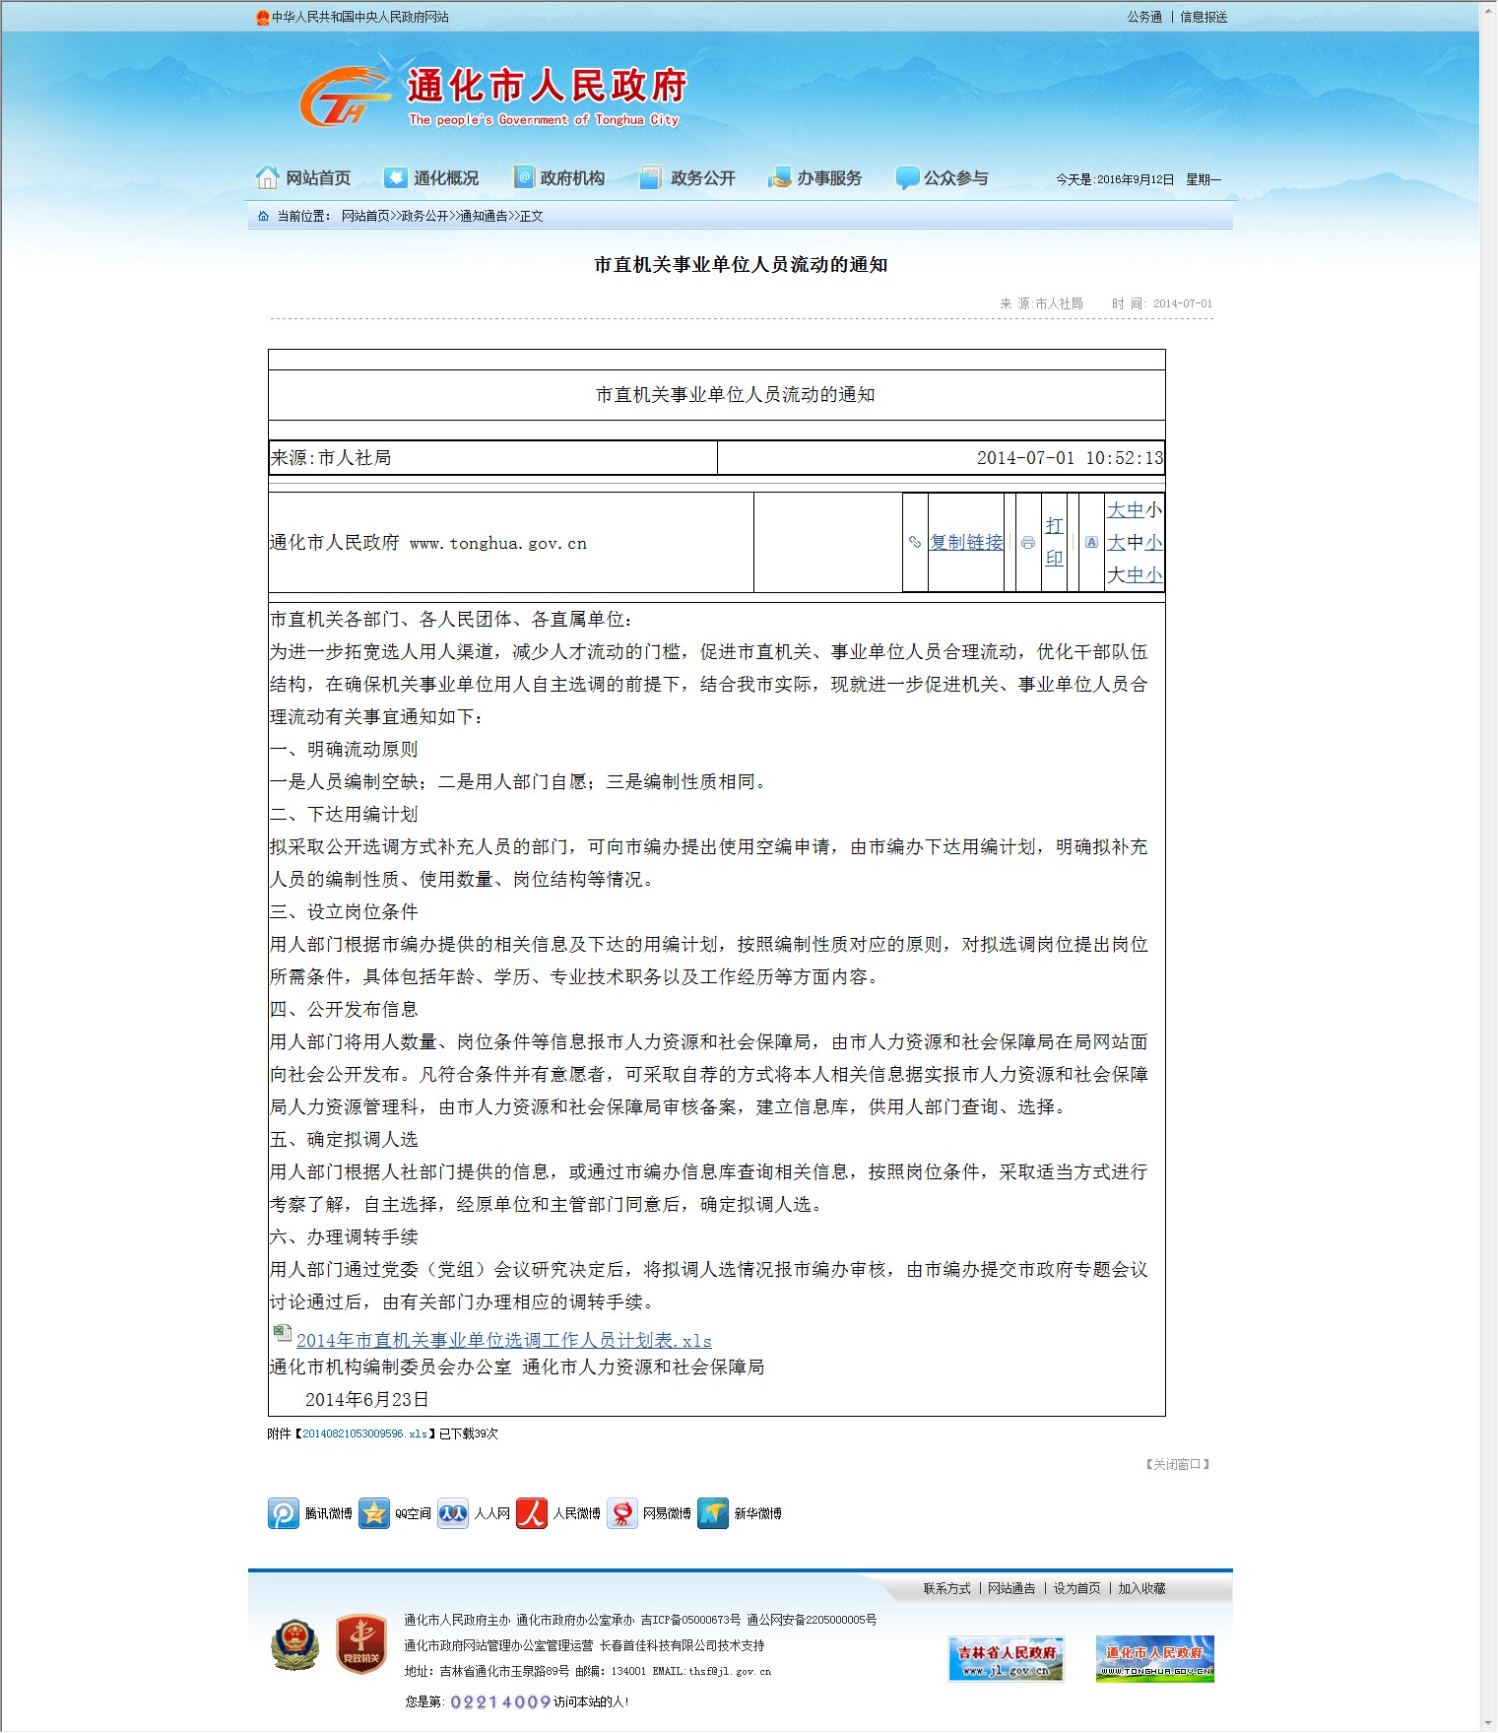The image size is (1498, 1733).
Task: Click 通知通告 in the breadcrumb path
Action: 484,216
